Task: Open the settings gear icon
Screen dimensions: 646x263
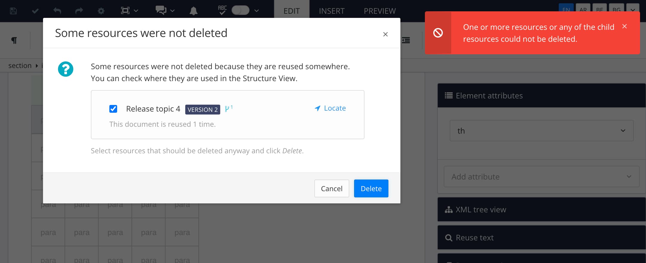Action: 101,11
